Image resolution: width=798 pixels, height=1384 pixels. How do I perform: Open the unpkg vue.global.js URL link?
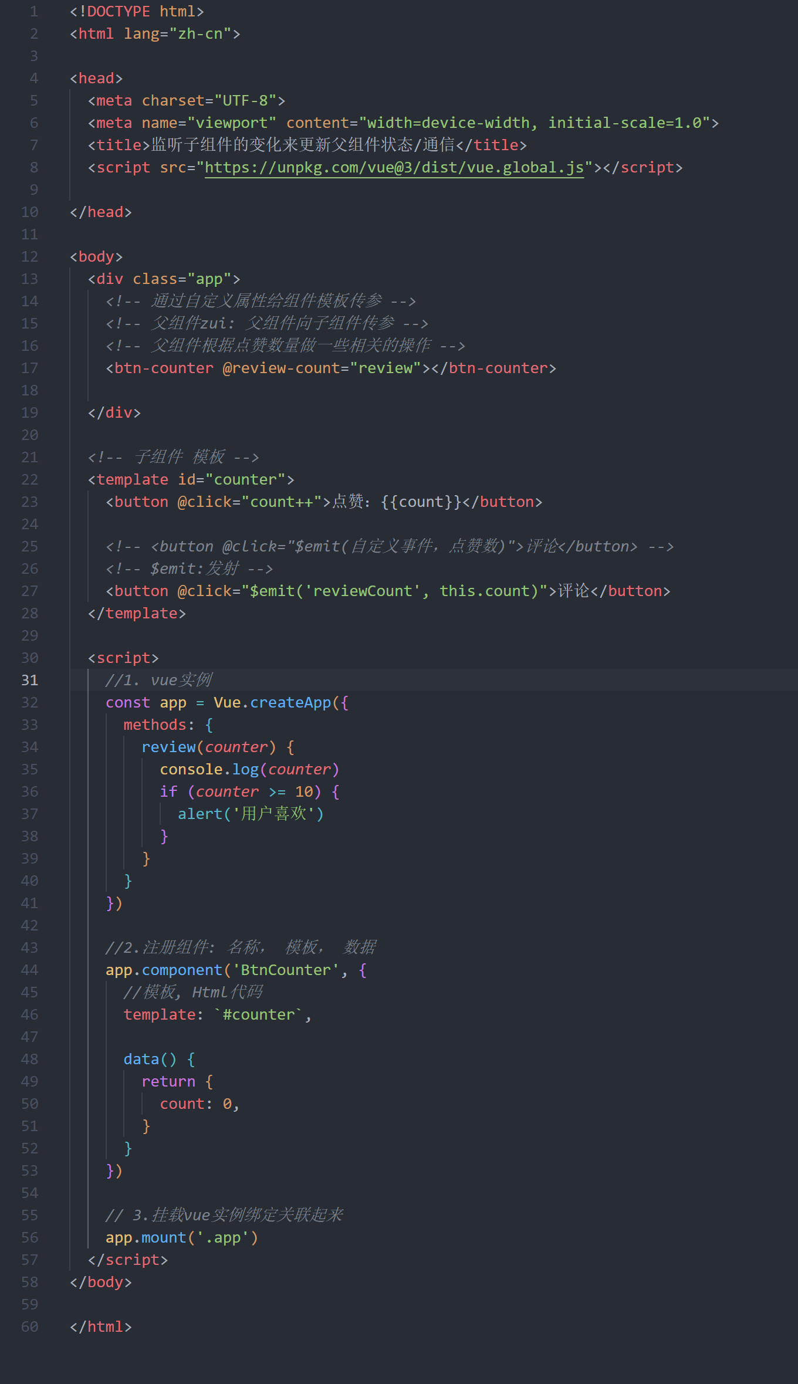coord(394,168)
